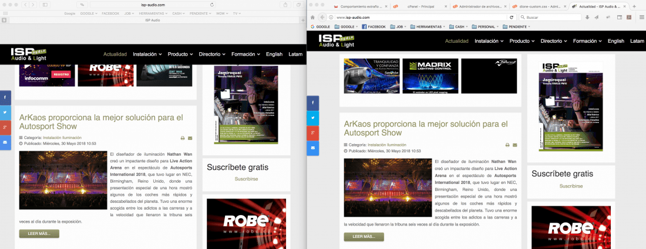Share on Twitter in Safari page sidebar
The height and width of the screenshot is (249, 646).
pos(5,112)
